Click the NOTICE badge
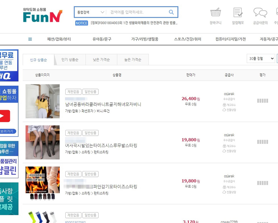Screen dimensions: 278x223 (x=81, y=23)
